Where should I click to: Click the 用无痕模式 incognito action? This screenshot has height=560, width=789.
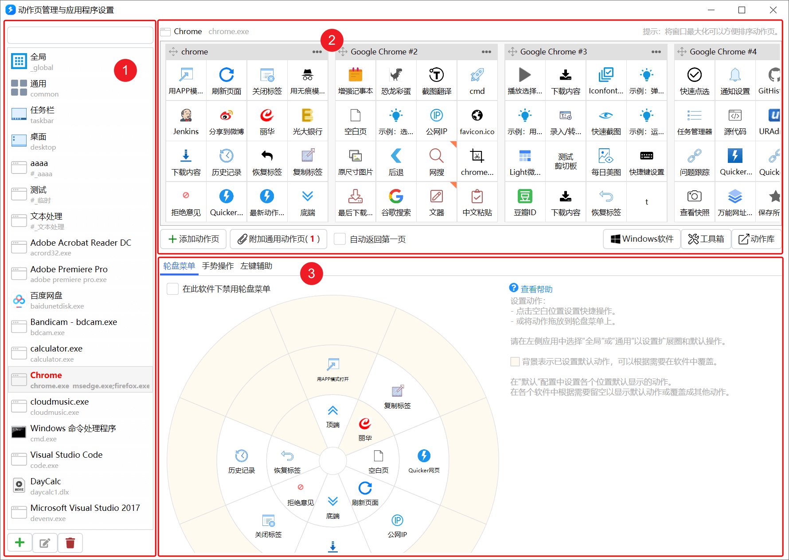tap(308, 81)
